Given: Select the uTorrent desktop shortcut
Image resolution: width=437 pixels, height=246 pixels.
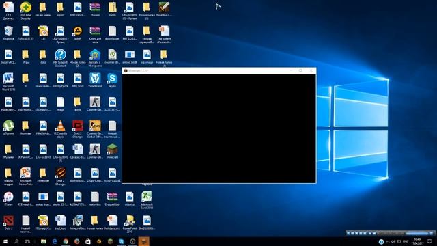Looking at the screenshot, I should pos(8,128).
